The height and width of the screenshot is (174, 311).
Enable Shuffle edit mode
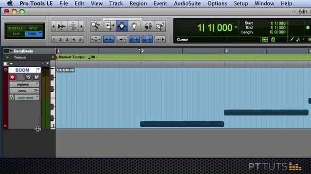click(x=15, y=28)
